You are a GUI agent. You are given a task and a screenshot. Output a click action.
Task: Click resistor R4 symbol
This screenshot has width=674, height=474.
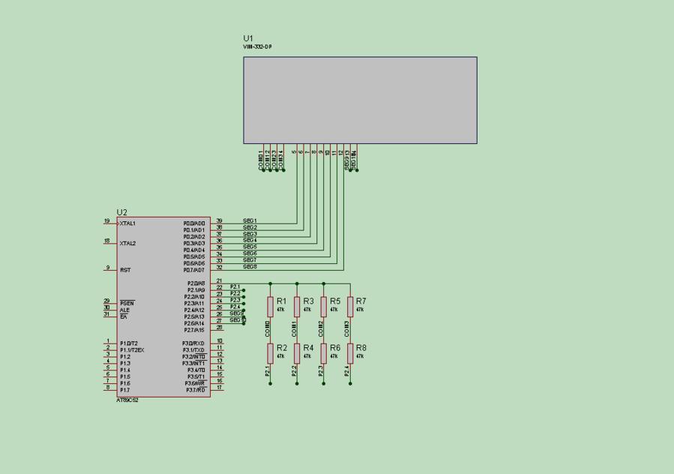pos(297,353)
